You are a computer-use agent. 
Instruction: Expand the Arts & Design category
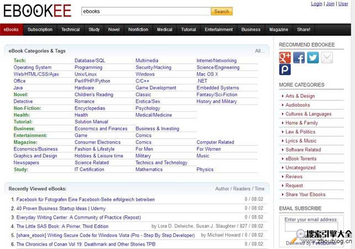(300, 96)
